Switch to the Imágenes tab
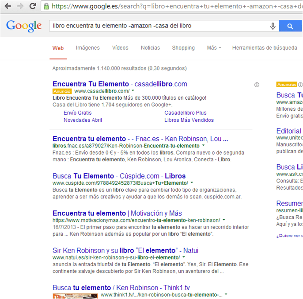This screenshot has height=299, width=303. point(88,48)
